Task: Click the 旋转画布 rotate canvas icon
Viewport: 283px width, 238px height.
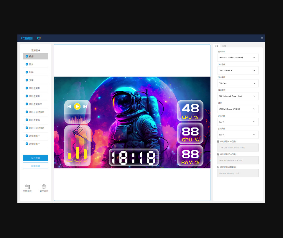Action: pos(27,187)
